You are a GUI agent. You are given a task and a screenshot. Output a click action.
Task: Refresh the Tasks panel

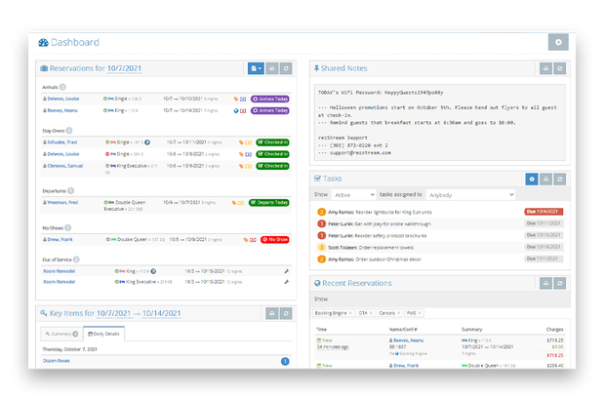[x=560, y=179]
